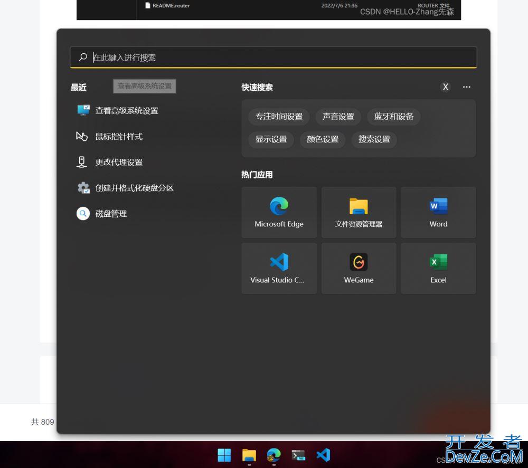528x468 pixels.
Task: Open VS Code on the taskbar
Action: pyautogui.click(x=323, y=455)
